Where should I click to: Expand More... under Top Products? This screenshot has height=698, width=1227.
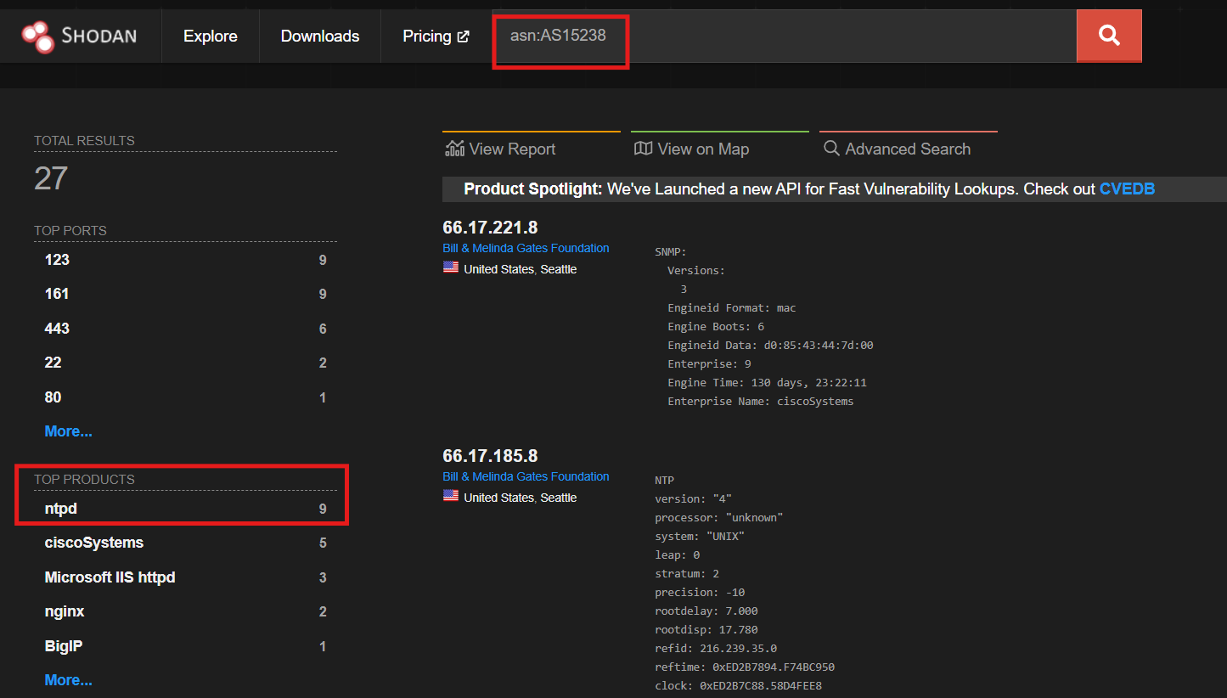tap(68, 679)
